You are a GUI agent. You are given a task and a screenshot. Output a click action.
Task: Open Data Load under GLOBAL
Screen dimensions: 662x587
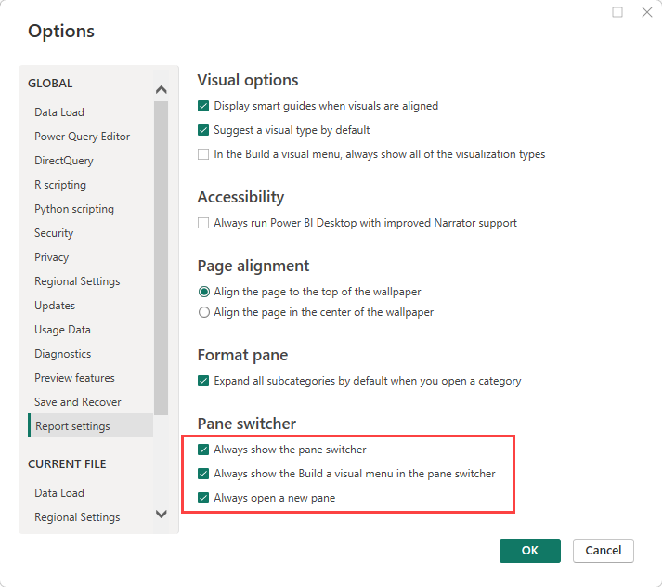59,112
